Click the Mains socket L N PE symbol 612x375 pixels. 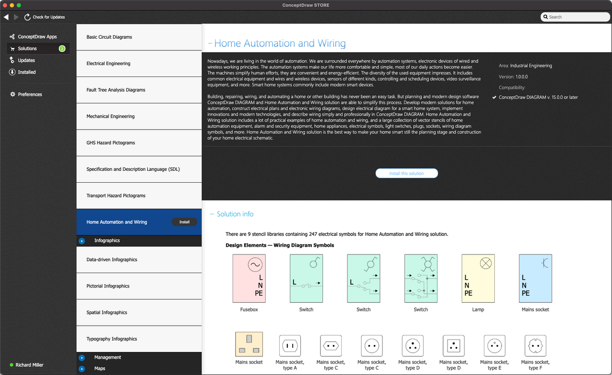pyautogui.click(x=535, y=278)
